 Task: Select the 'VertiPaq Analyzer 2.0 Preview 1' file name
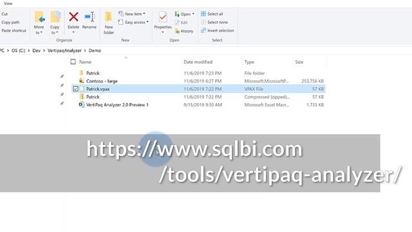tap(117, 104)
